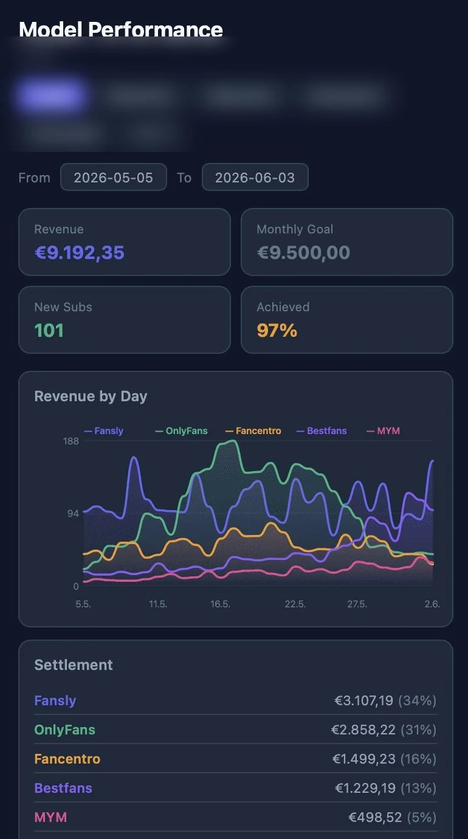The image size is (468, 839).
Task: Click the Revenue value €9.192,35
Action: (80, 252)
